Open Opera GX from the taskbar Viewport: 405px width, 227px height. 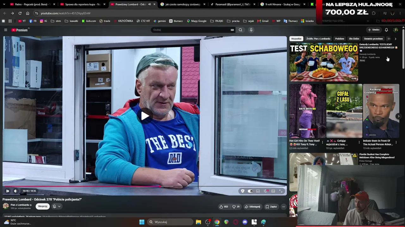click(235, 222)
